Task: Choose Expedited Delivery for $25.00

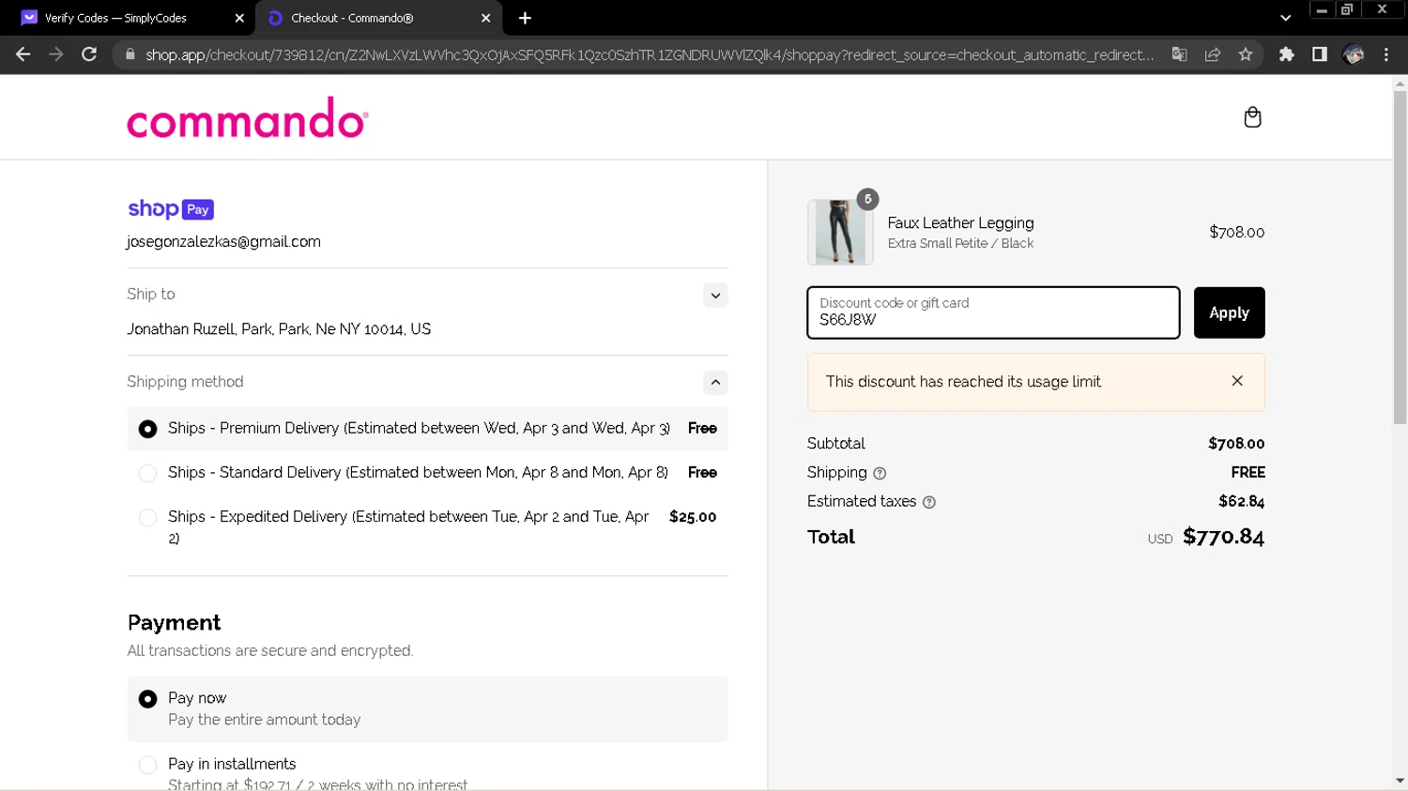Action: pyautogui.click(x=147, y=517)
